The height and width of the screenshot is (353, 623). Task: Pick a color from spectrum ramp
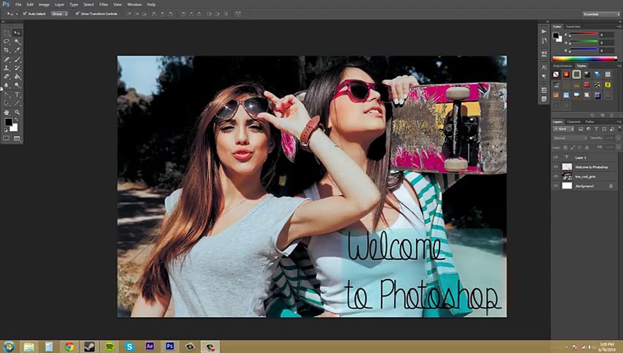(585, 58)
